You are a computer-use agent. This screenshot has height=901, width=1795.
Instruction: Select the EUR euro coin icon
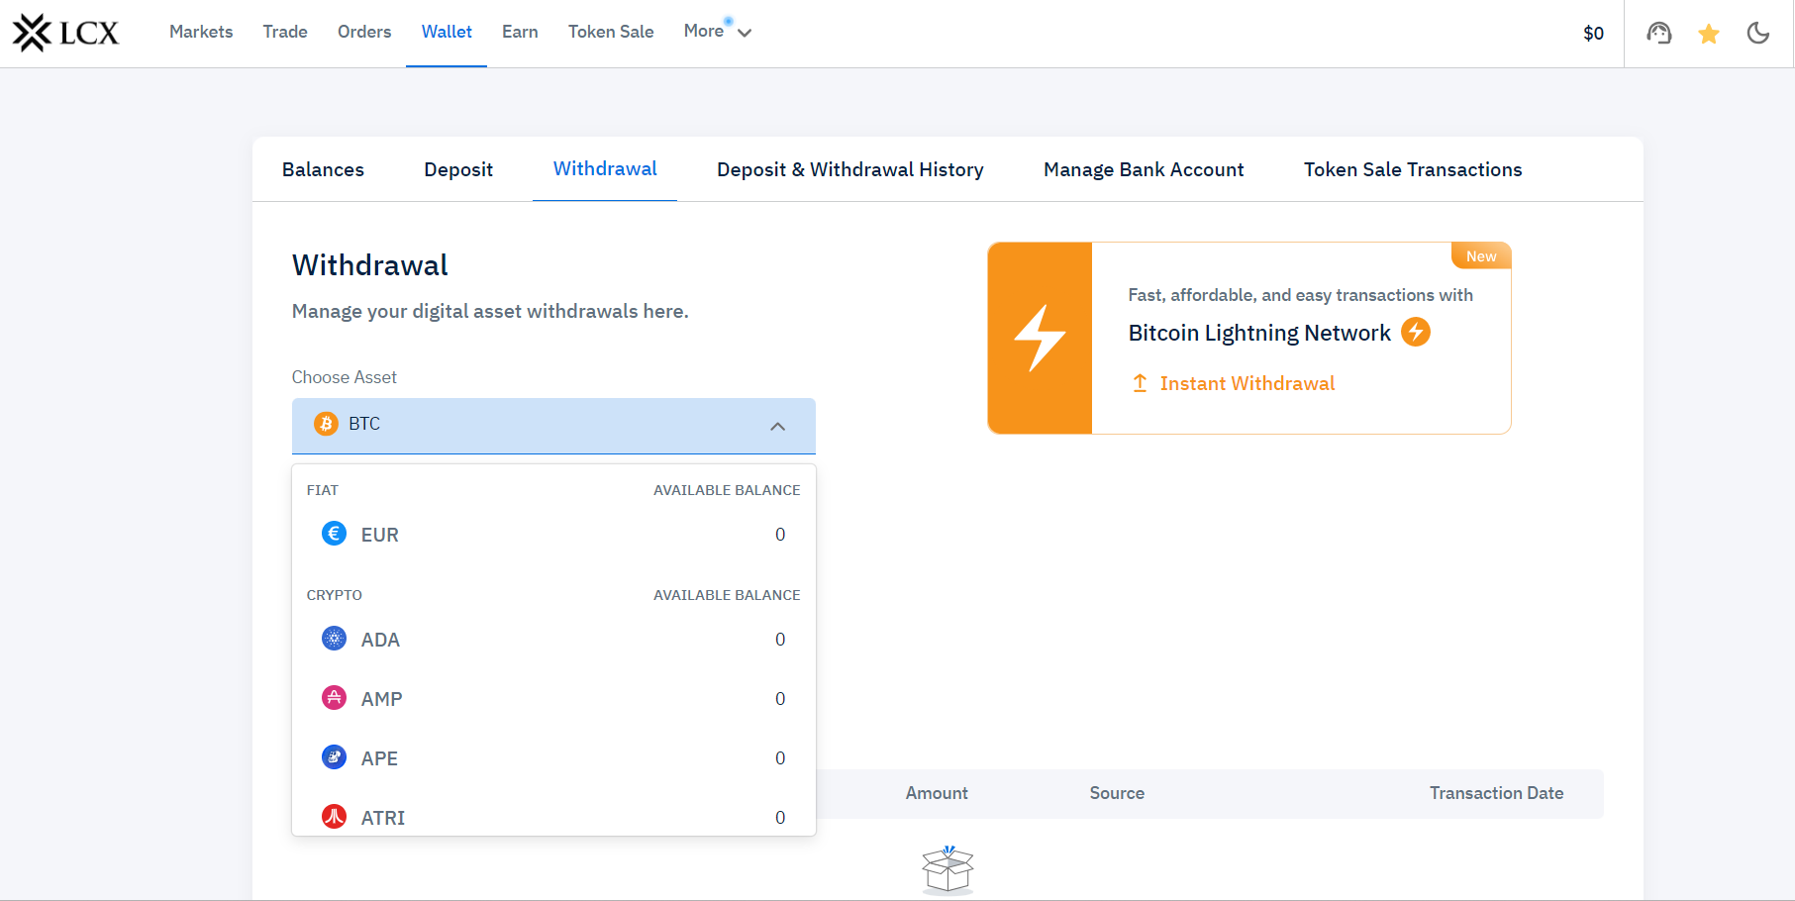pyautogui.click(x=335, y=535)
